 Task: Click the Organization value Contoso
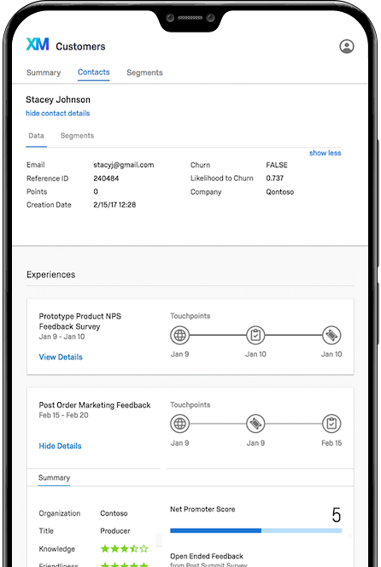(x=114, y=513)
